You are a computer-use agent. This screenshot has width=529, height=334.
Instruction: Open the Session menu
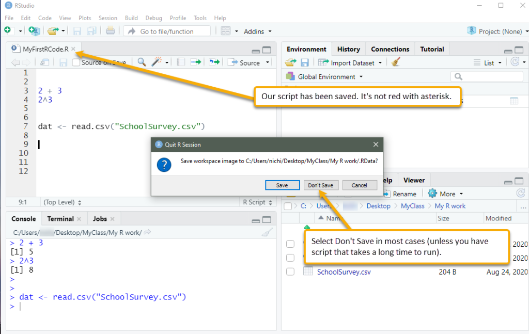pos(108,18)
